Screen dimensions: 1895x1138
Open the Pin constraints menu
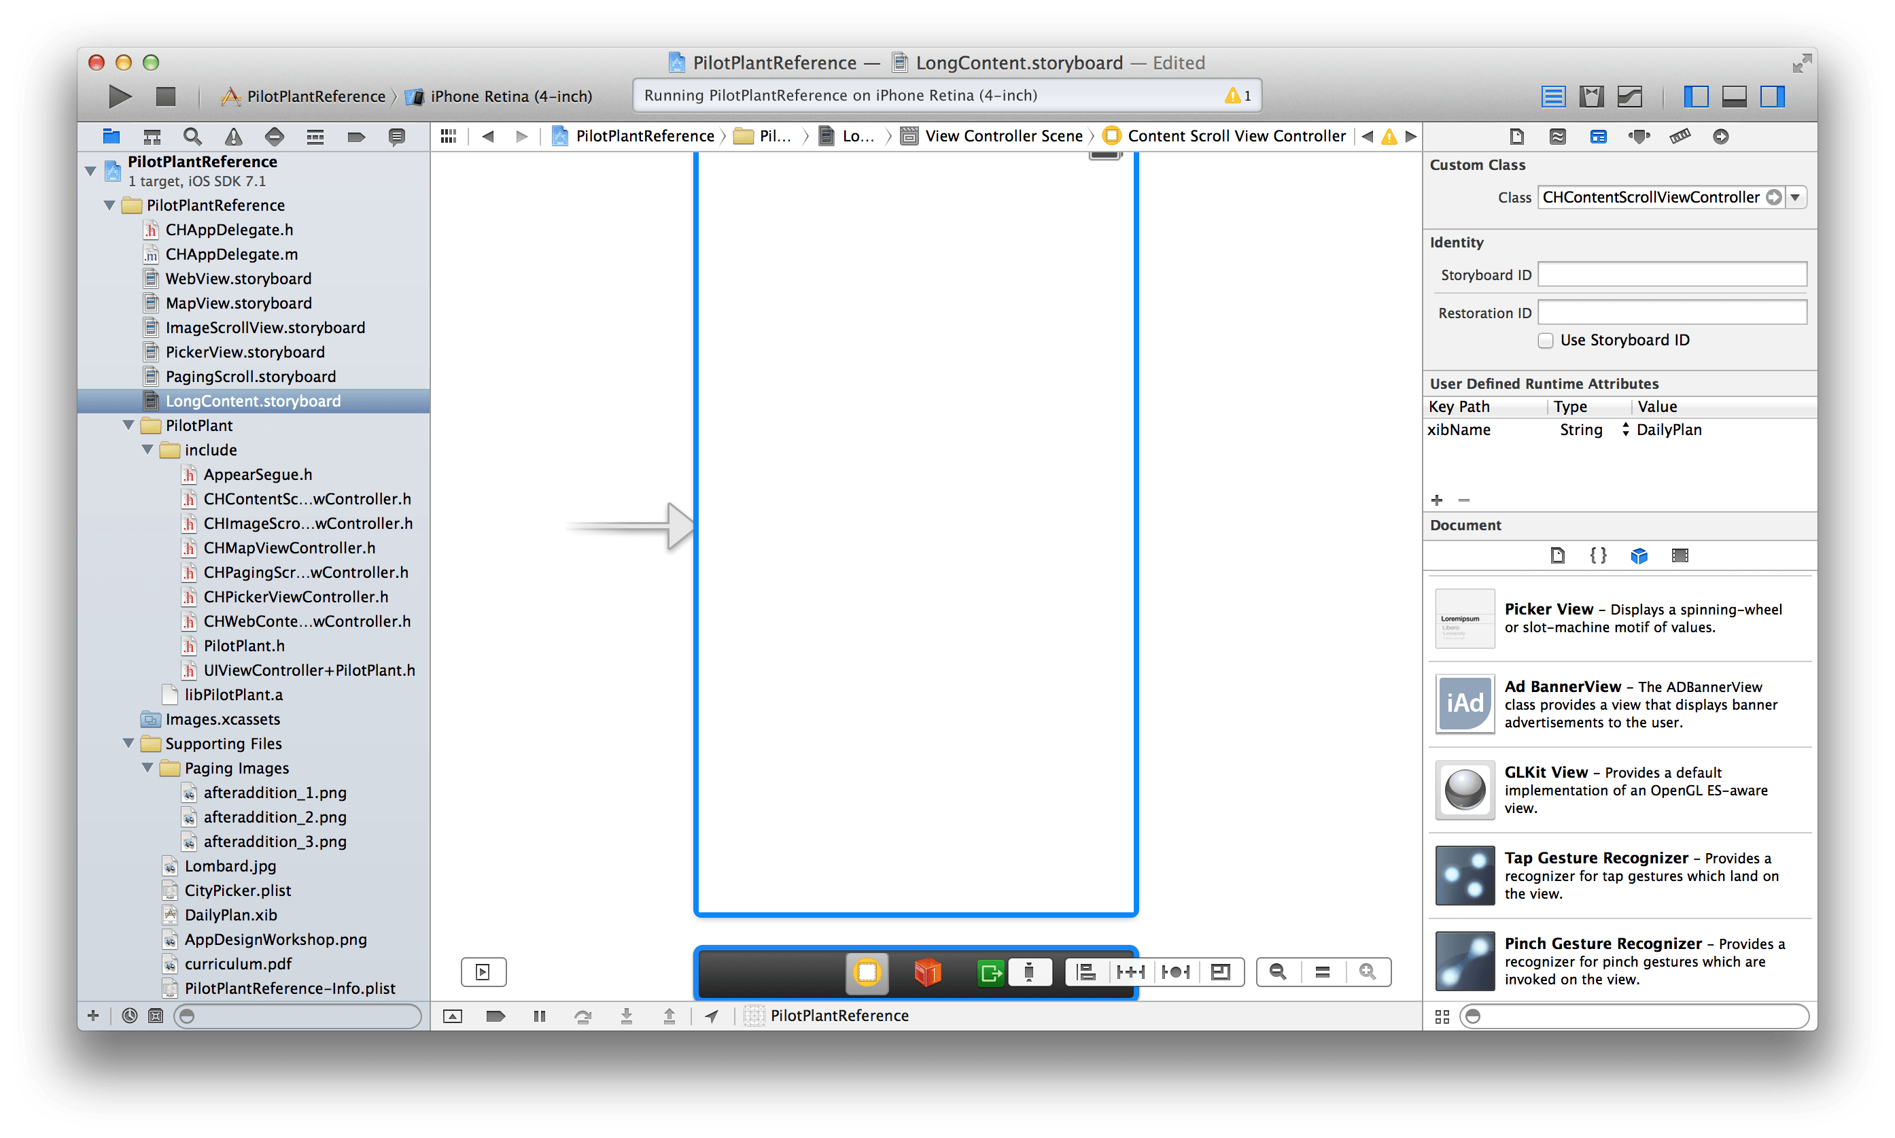(x=1130, y=972)
